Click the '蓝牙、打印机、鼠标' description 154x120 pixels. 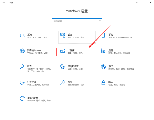tap(76, 37)
